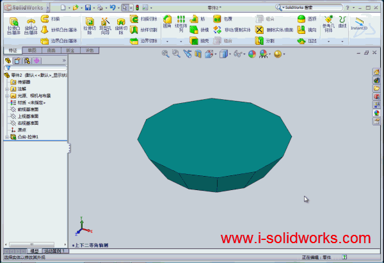Open the 模型 (Model) bottom tab
The height and width of the screenshot is (263, 384).
(x=34, y=251)
